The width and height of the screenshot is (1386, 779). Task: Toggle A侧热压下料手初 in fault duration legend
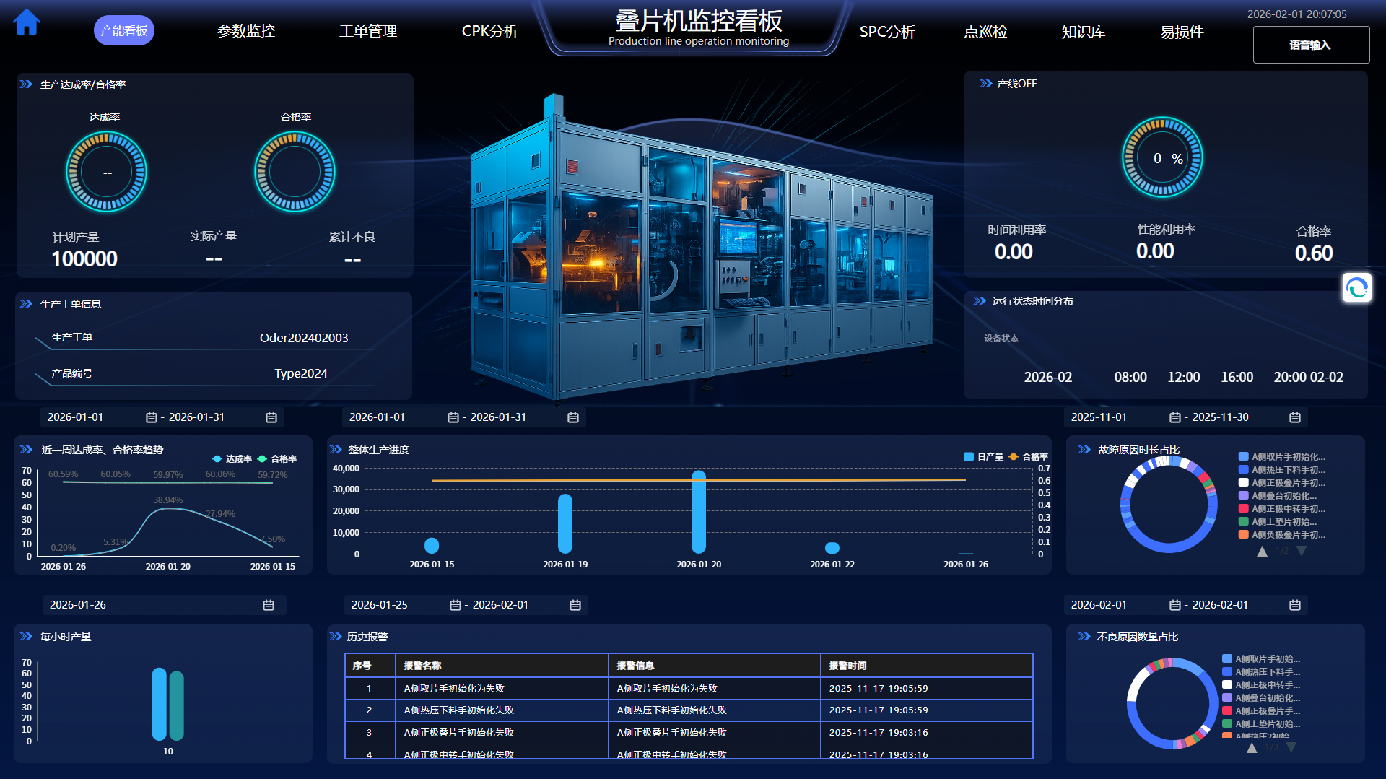pyautogui.click(x=1282, y=470)
